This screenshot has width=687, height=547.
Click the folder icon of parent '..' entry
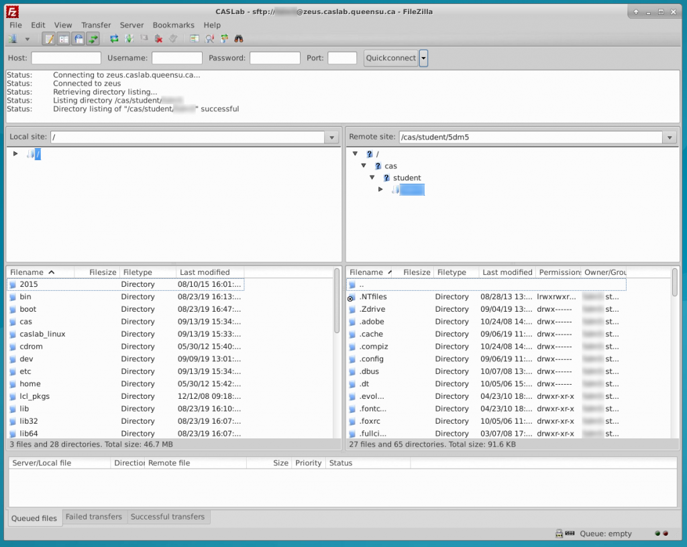click(352, 285)
